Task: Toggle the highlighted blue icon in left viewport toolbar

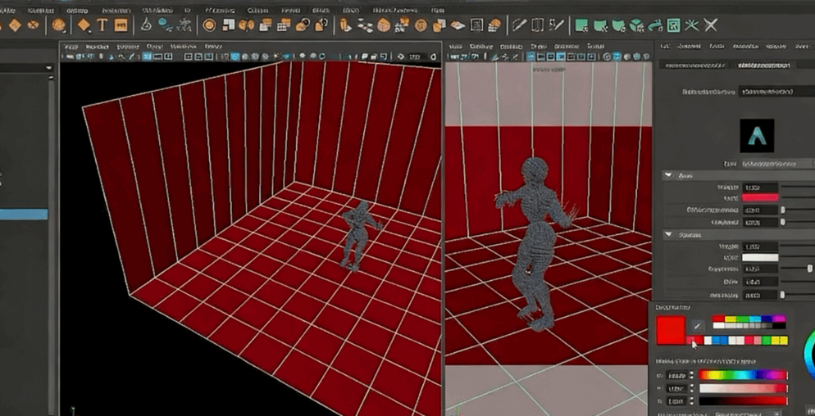Action: [x=234, y=57]
